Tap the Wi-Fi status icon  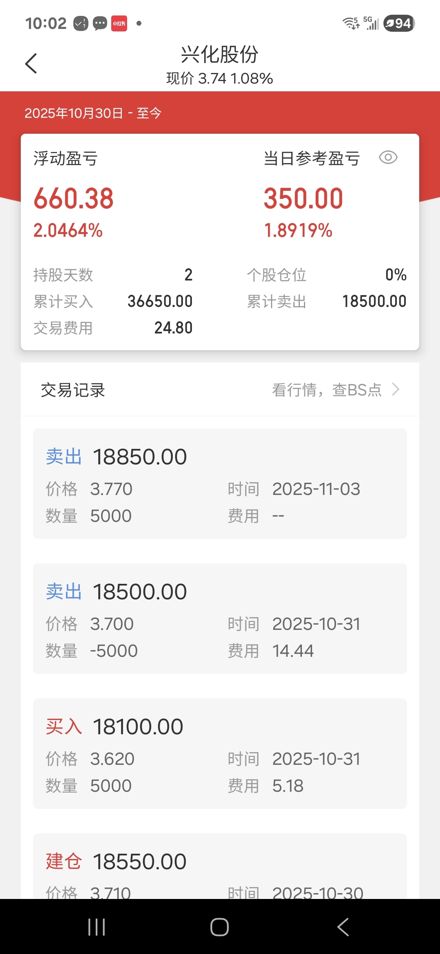click(x=351, y=23)
